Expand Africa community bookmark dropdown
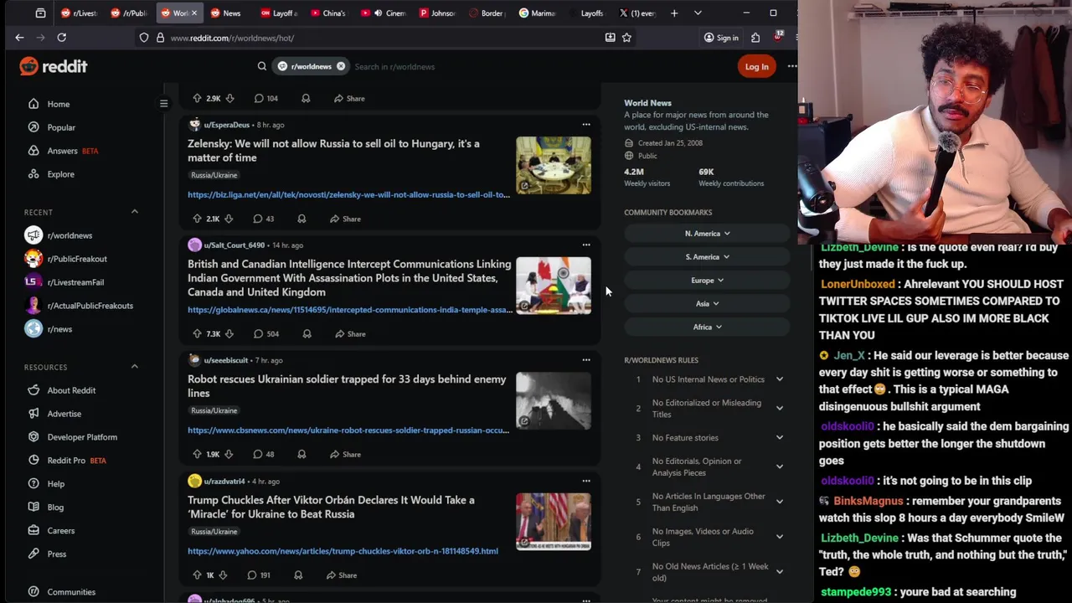The image size is (1072, 603). 707,327
